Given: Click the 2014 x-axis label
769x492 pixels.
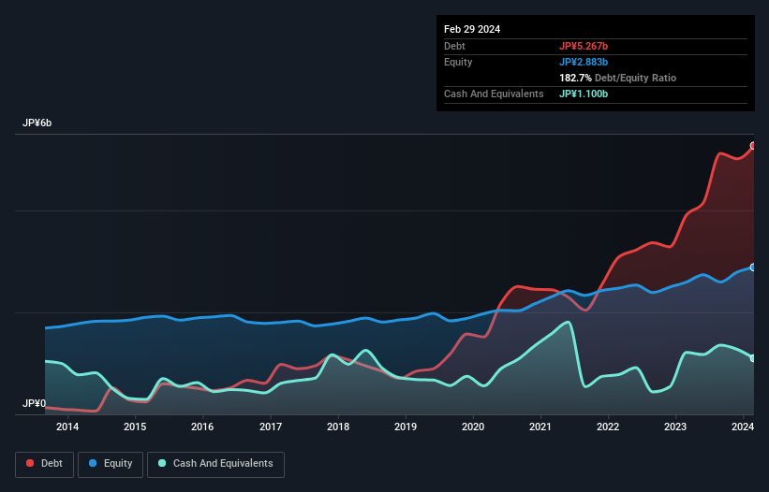Looking at the screenshot, I should 67,427.
